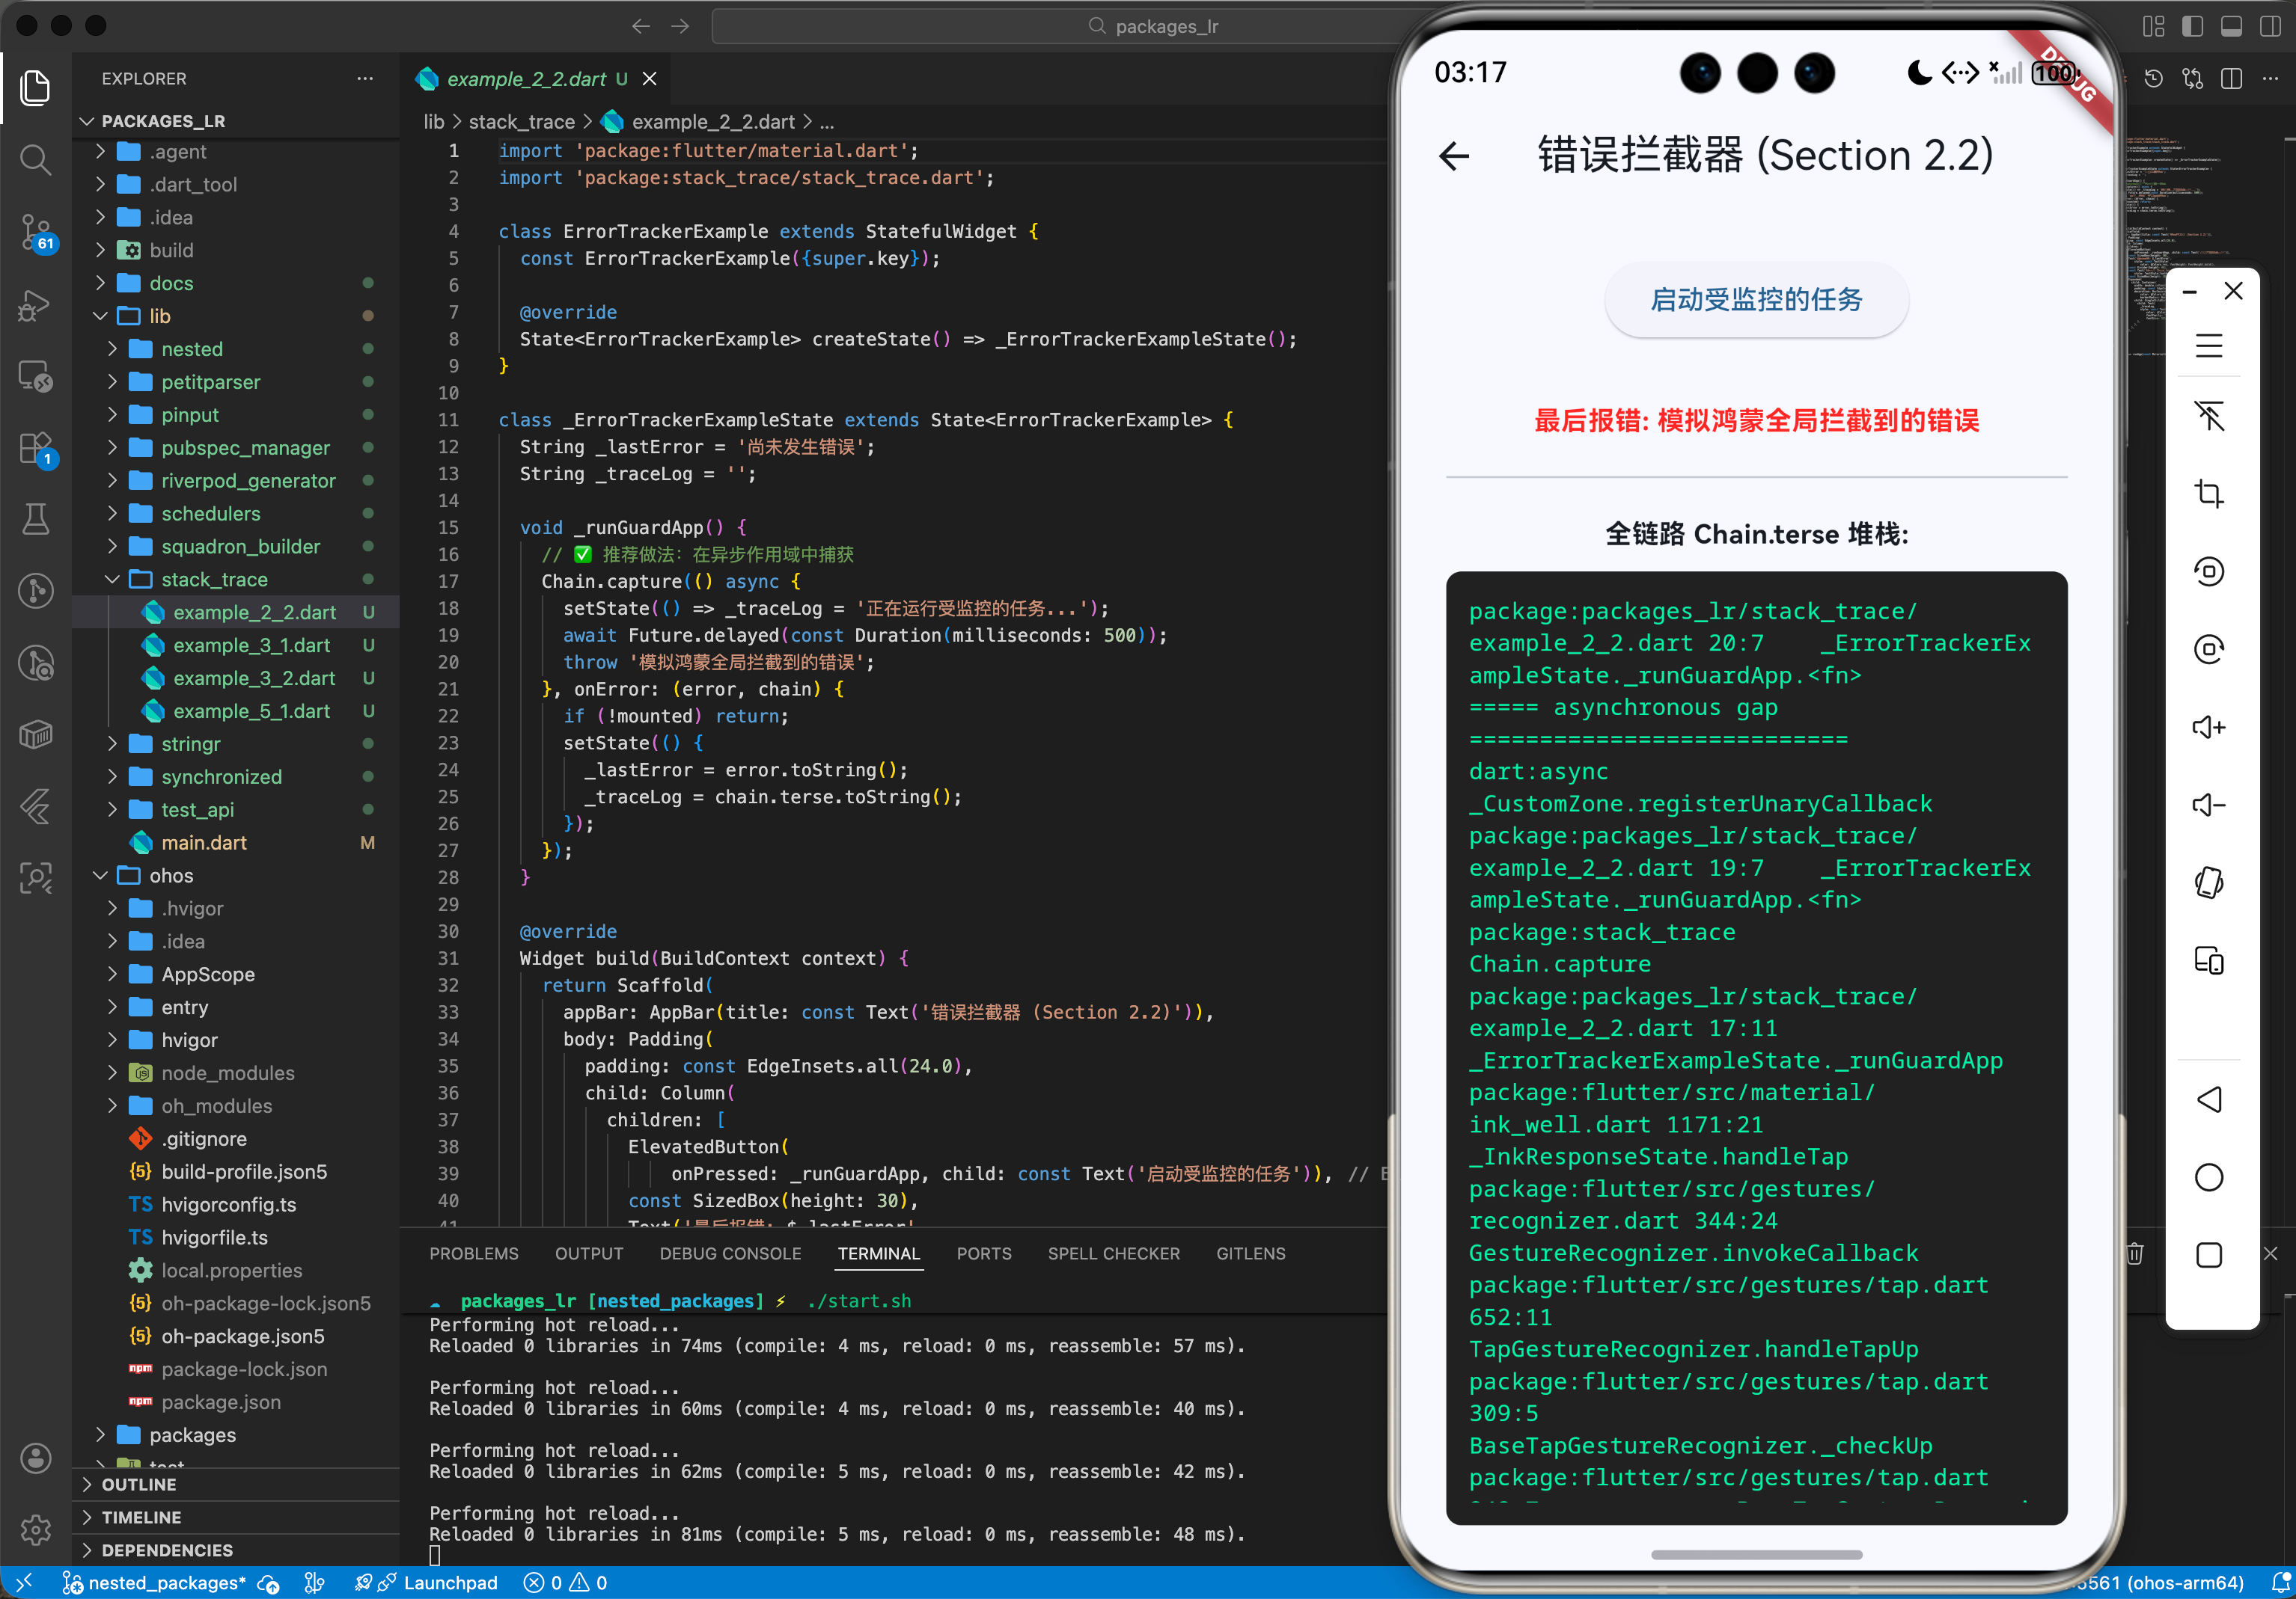
Task: Click emulator recent apps square button
Action: [2209, 1255]
